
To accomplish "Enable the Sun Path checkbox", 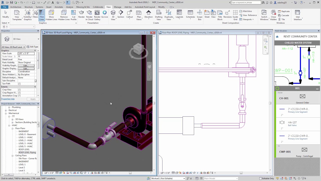I will tap(19, 83).
